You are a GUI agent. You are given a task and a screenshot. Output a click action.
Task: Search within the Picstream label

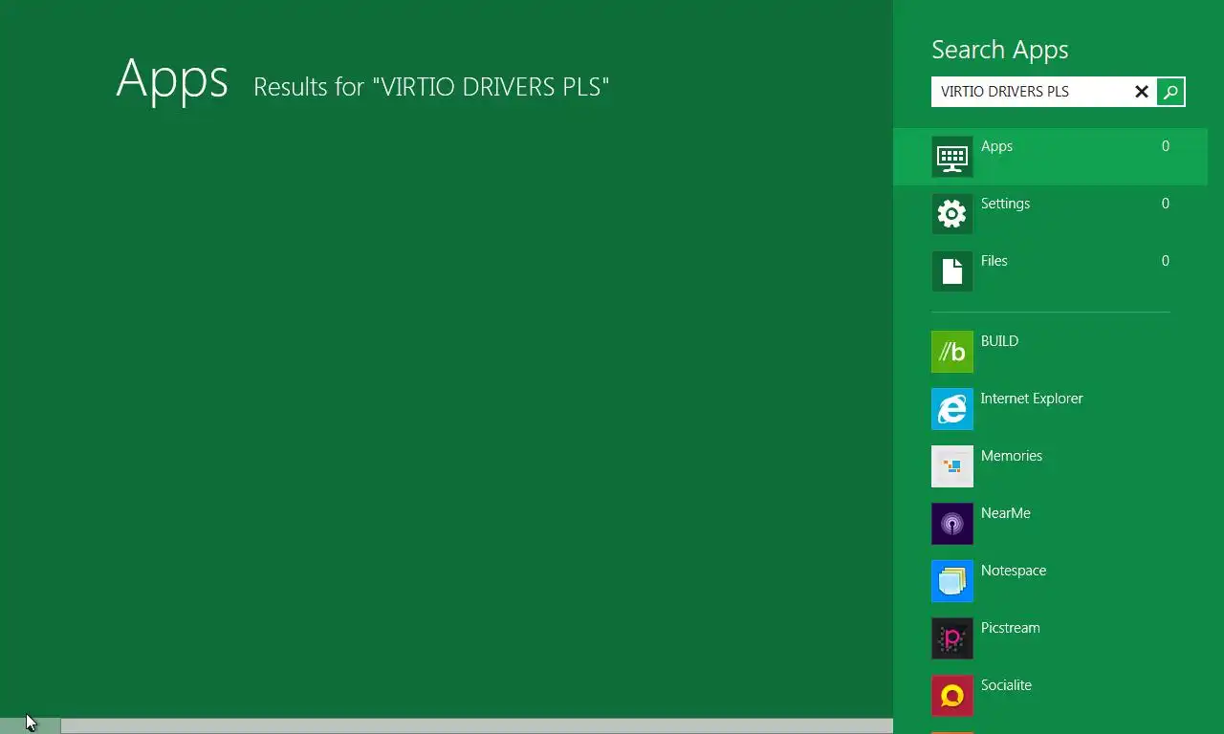(x=1010, y=628)
